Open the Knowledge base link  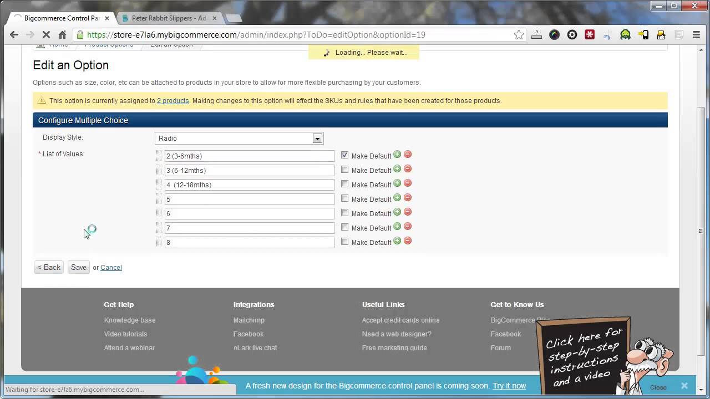(130, 320)
